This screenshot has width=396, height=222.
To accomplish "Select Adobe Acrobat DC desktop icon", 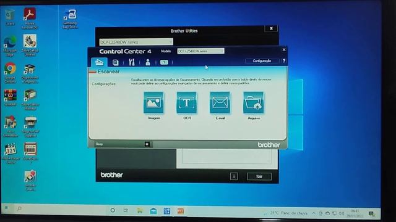I will [x=30, y=18].
